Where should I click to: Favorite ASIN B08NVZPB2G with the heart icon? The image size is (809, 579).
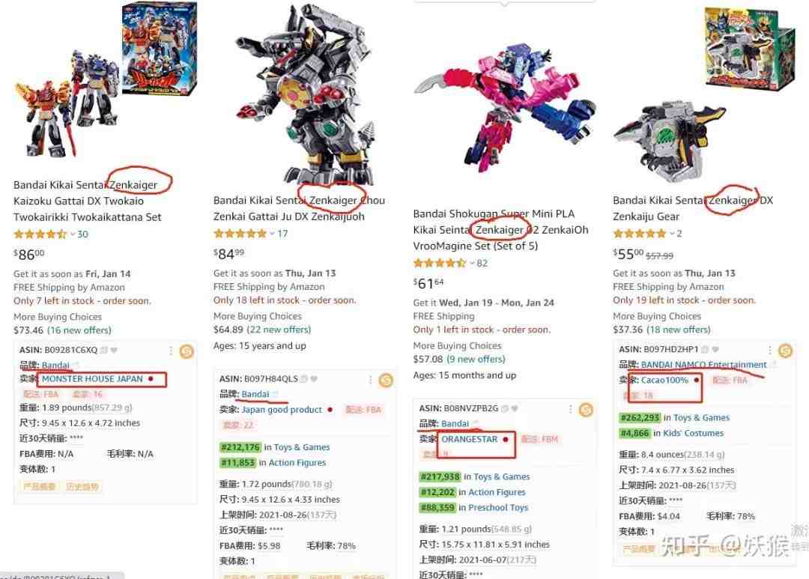pos(515,408)
